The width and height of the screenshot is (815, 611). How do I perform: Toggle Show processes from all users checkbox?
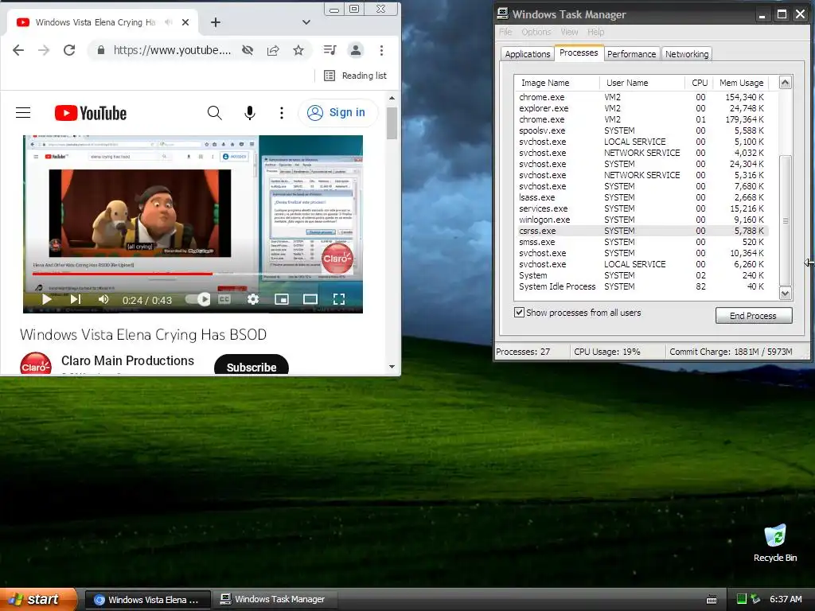pos(519,312)
